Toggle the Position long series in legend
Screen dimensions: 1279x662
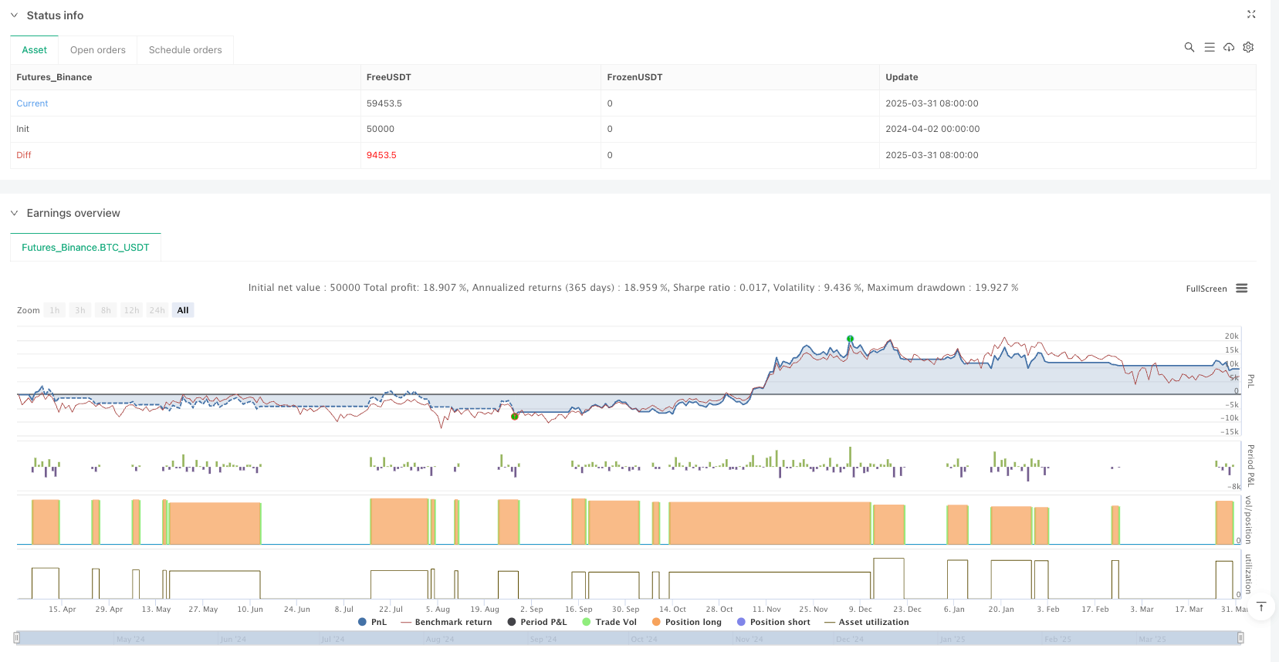pyautogui.click(x=687, y=622)
